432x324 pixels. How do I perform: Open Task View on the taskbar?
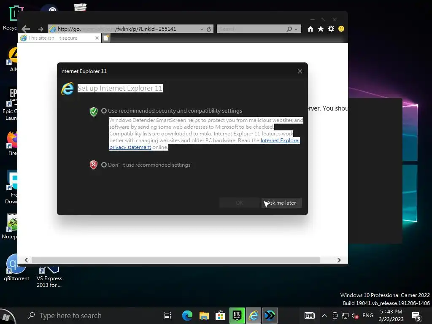(x=168, y=316)
